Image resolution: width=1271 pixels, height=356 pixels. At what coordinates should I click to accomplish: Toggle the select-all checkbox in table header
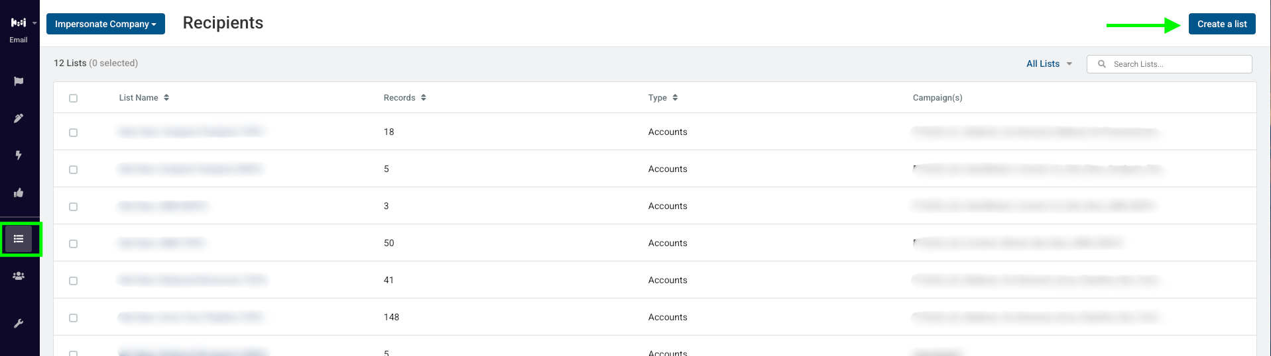coord(74,98)
